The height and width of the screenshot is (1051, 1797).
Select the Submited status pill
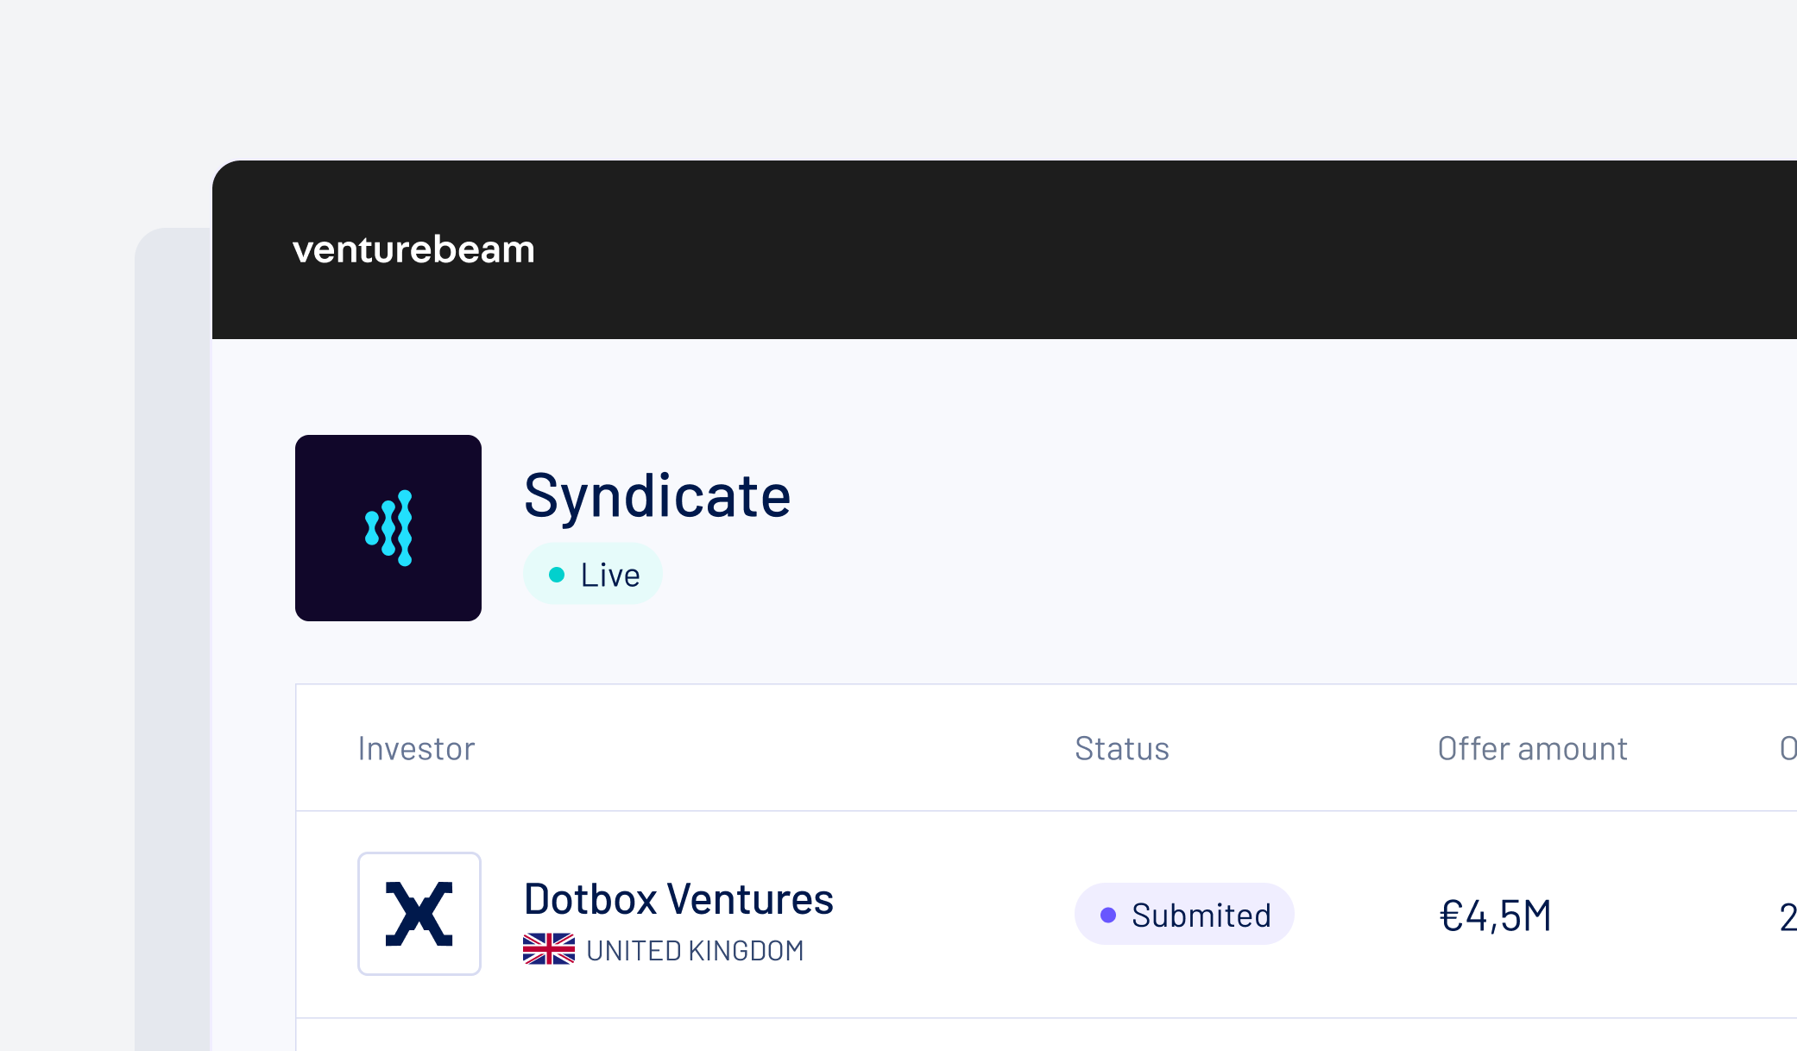click(1184, 915)
